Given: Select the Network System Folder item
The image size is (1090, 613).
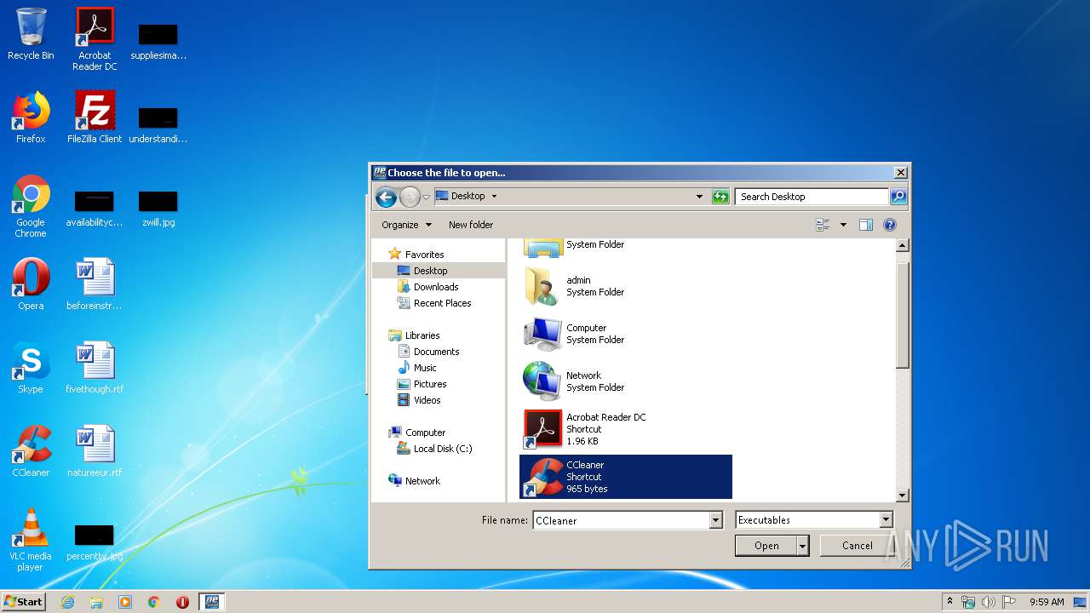Looking at the screenshot, I should point(626,381).
